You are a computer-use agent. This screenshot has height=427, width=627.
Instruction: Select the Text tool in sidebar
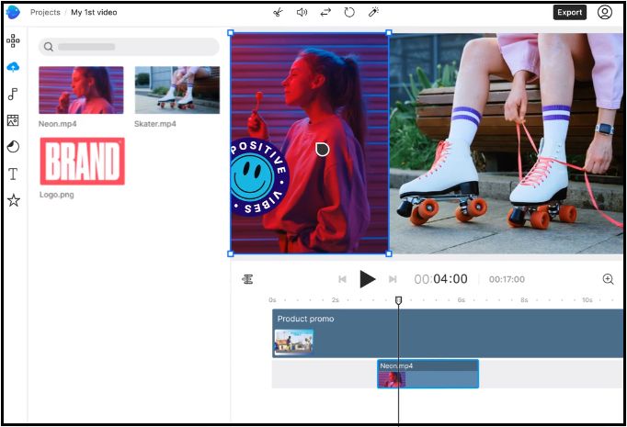click(x=13, y=174)
